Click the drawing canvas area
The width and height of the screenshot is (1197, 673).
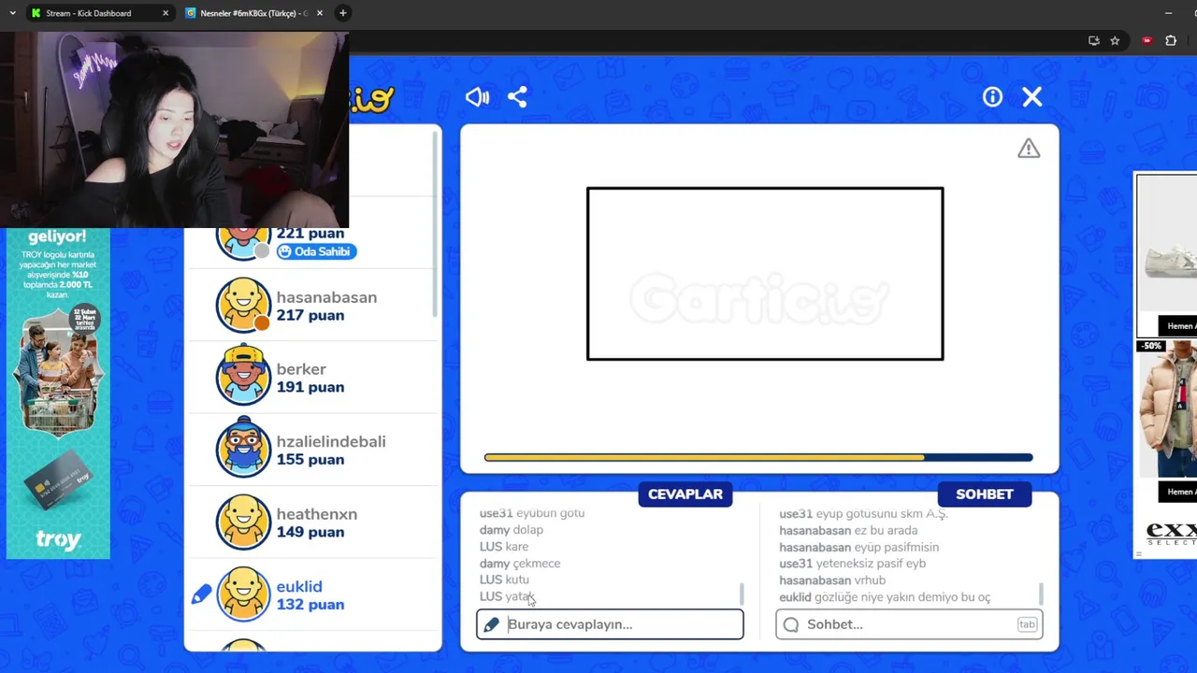click(759, 298)
